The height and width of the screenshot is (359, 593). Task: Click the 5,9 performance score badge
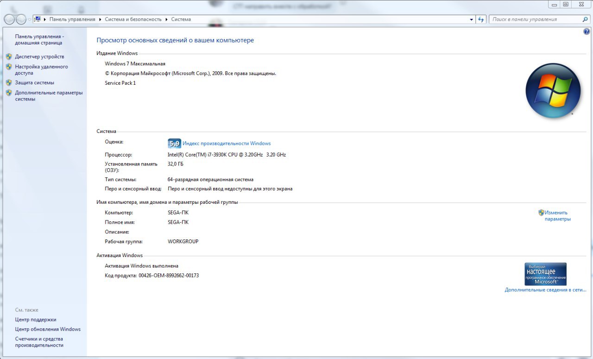coord(174,143)
